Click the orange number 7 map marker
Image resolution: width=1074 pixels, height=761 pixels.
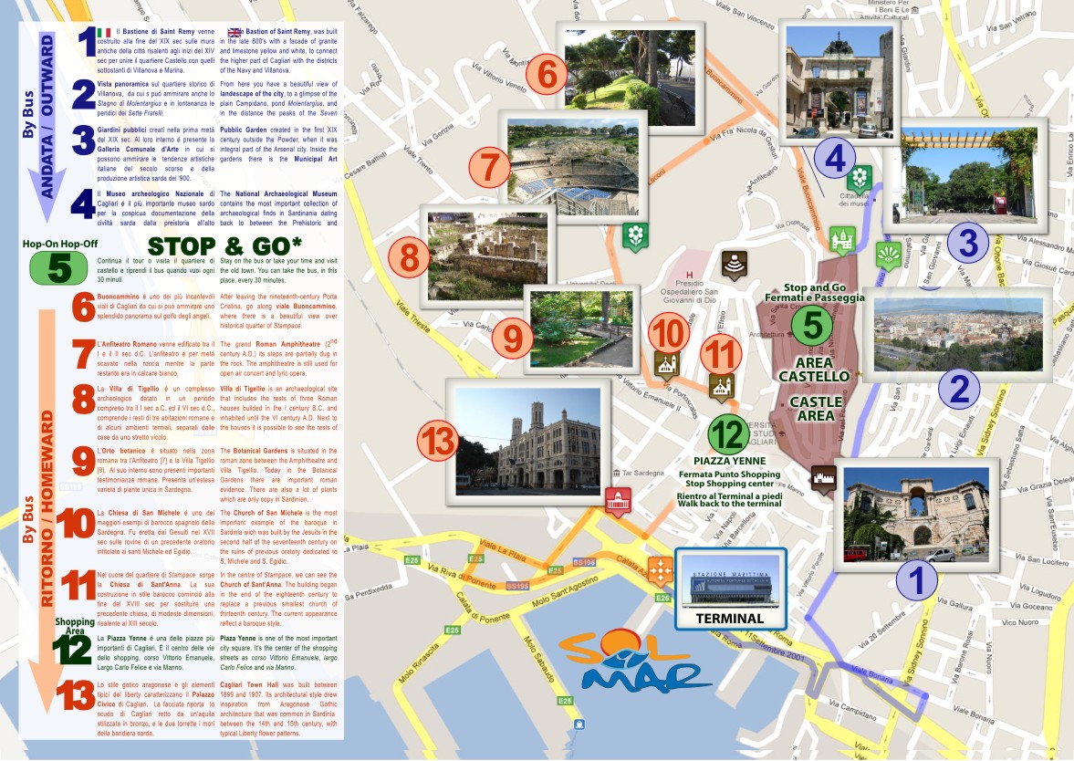[x=490, y=167]
